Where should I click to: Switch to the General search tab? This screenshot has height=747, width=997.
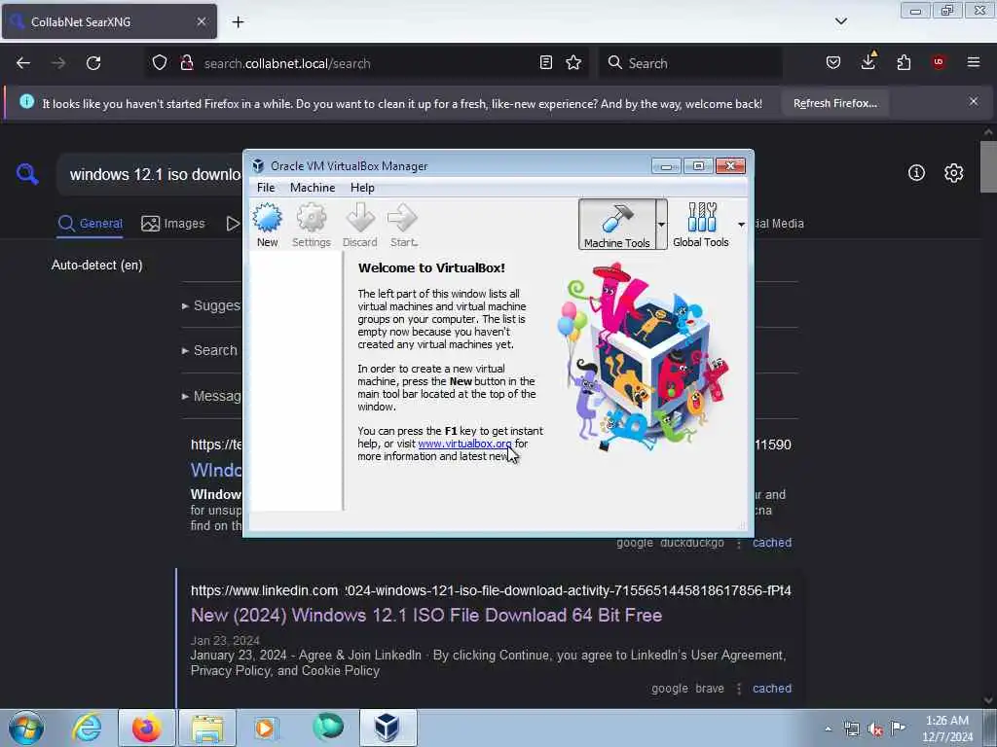90,224
